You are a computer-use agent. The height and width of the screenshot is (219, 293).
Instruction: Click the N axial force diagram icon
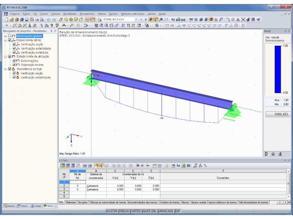coord(184,25)
